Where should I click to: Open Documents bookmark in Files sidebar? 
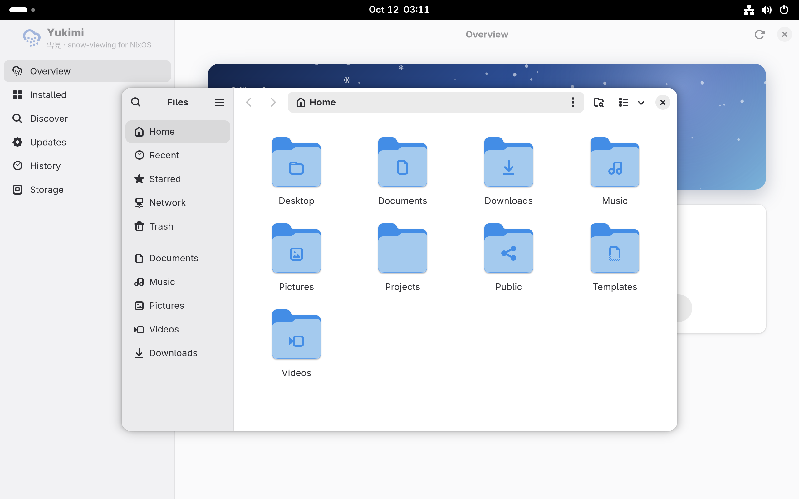coord(178,258)
